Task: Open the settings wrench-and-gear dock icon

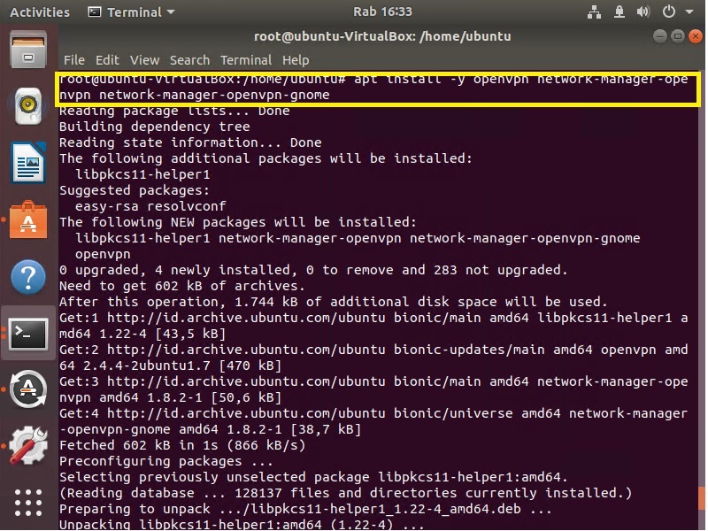Action: click(x=28, y=446)
